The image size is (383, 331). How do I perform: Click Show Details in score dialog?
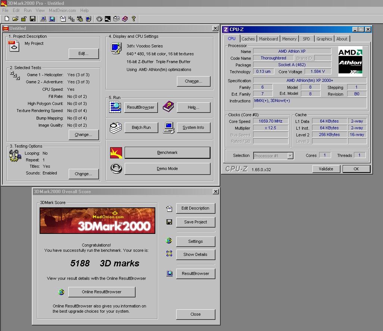coord(195,254)
